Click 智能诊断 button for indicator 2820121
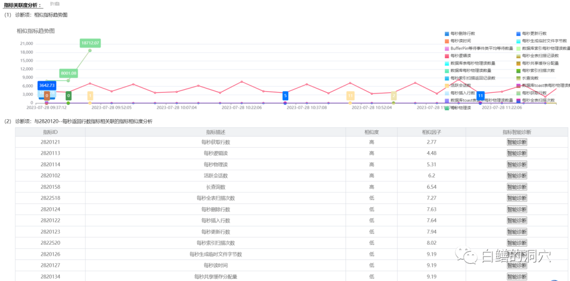The width and height of the screenshot is (570, 281). click(517, 142)
